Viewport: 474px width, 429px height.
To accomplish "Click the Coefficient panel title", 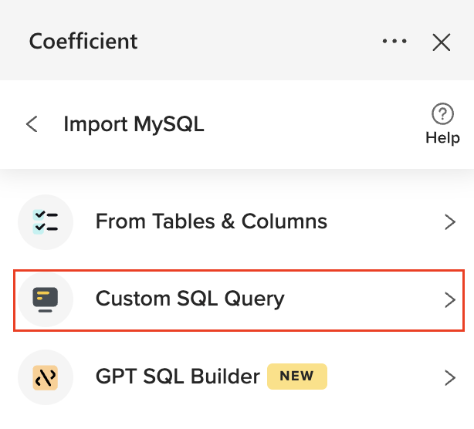I will pos(83,41).
